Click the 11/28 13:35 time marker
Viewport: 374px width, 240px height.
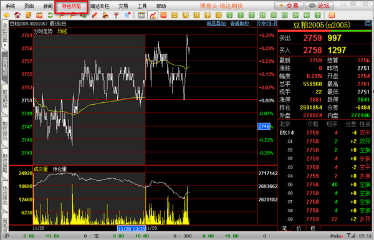pyautogui.click(x=132, y=229)
